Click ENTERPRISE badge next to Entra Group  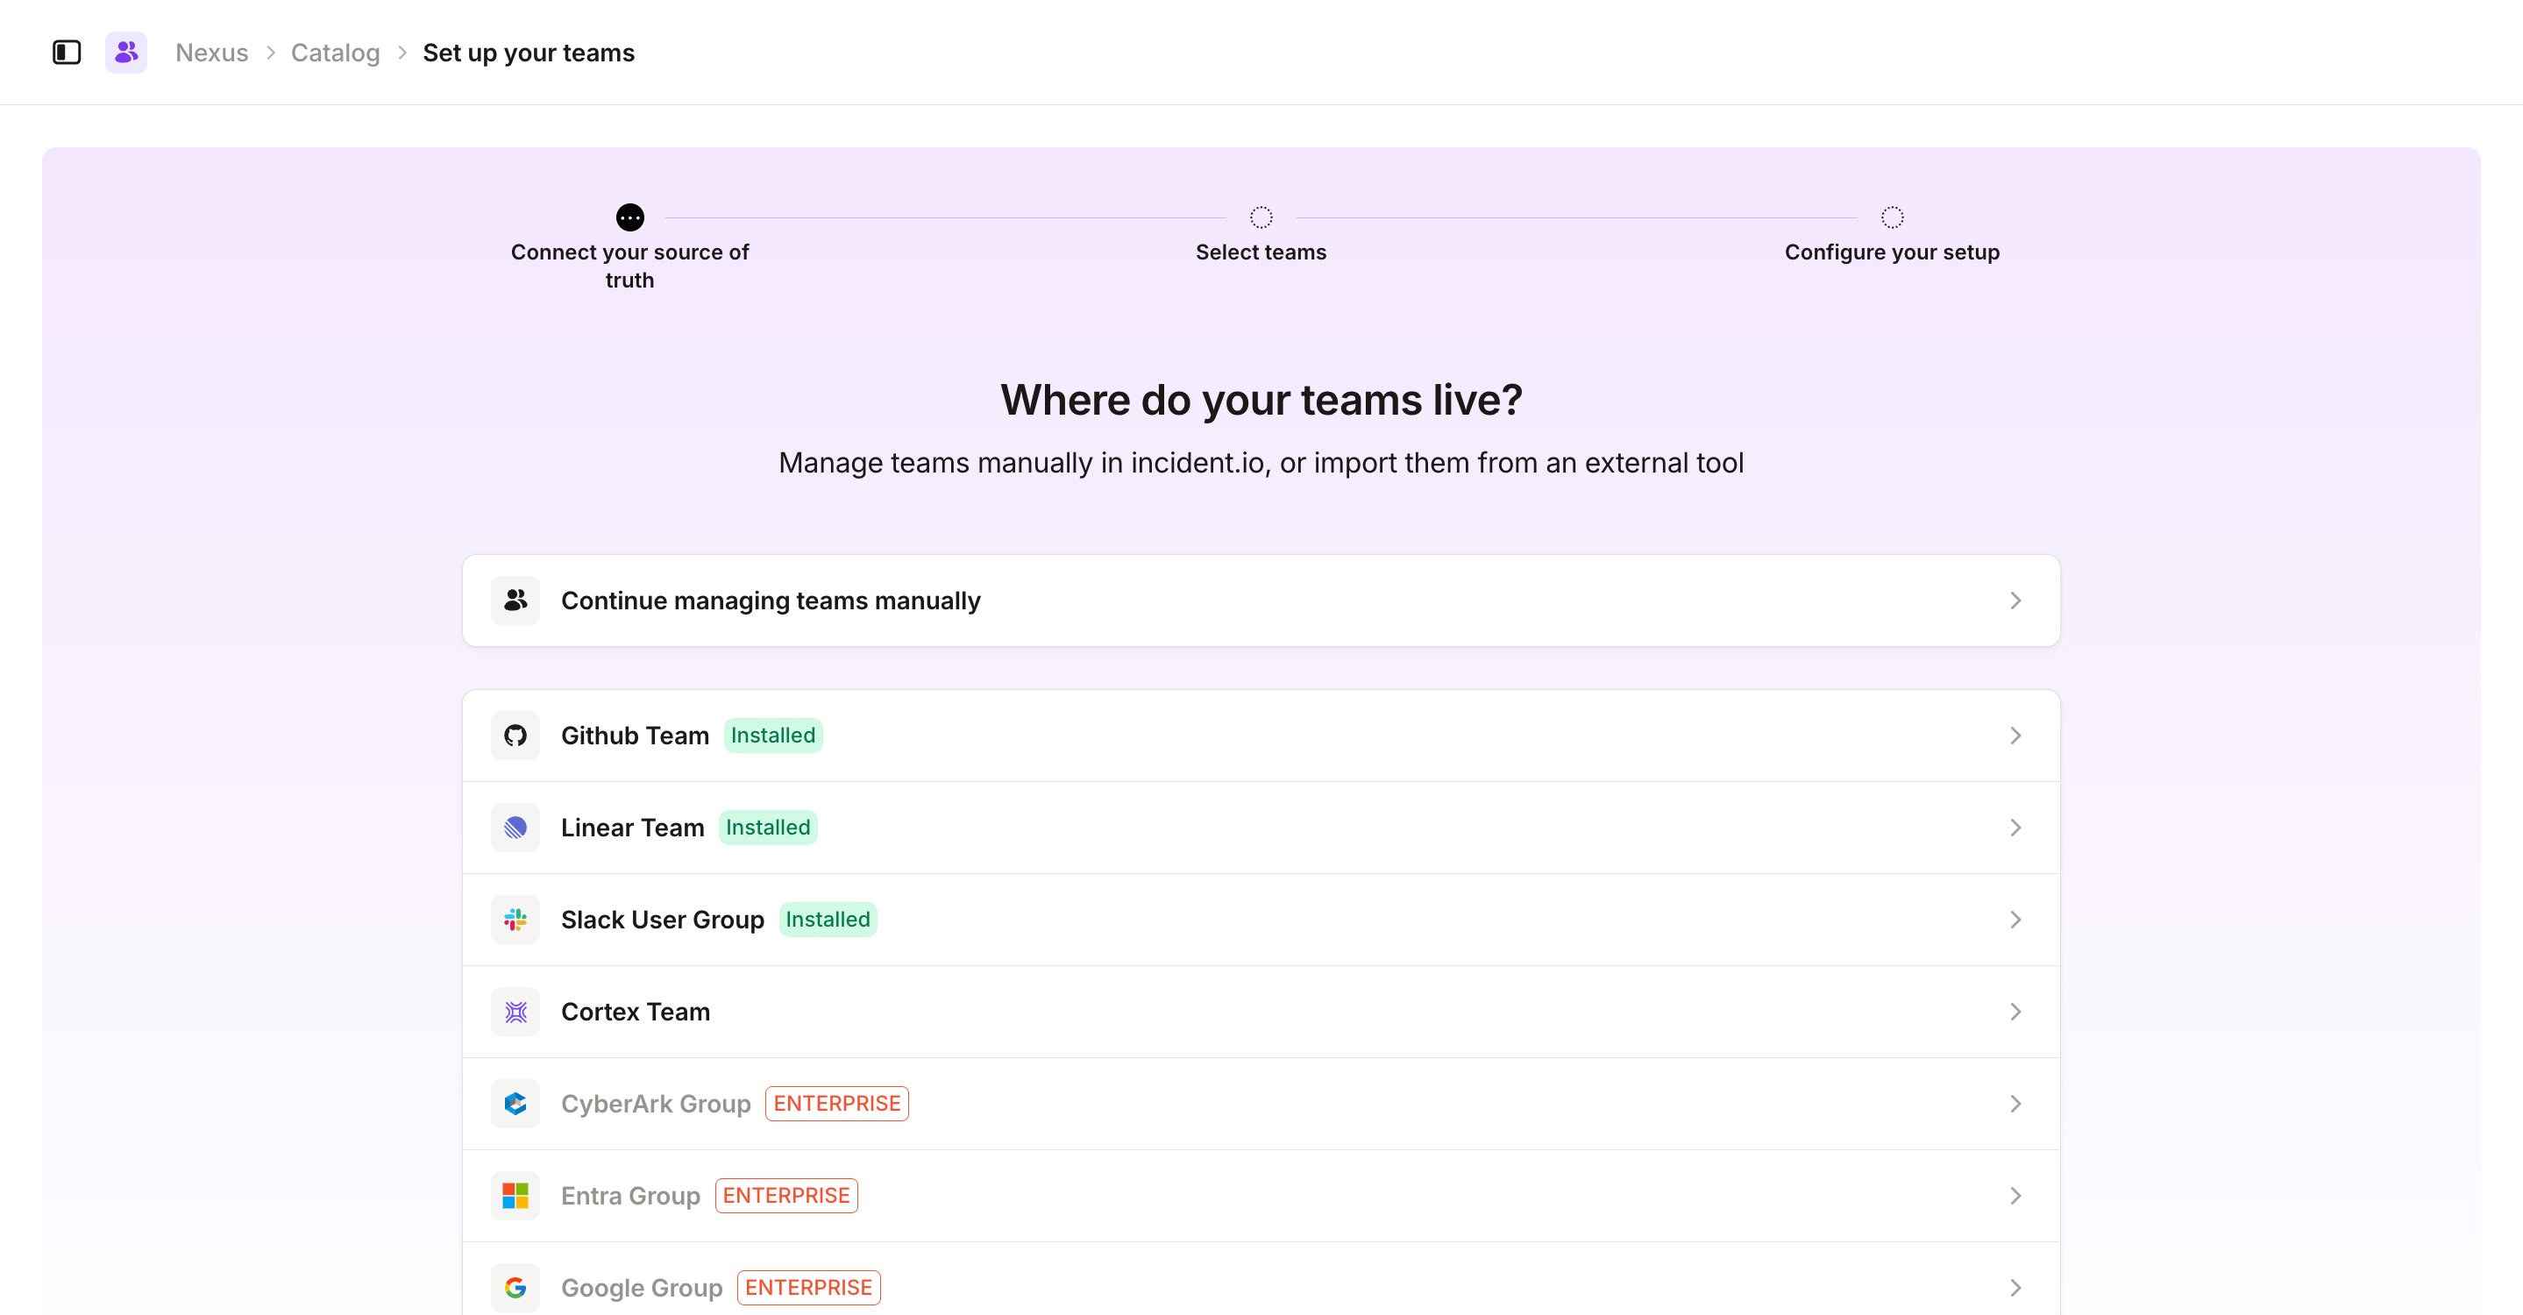click(786, 1196)
